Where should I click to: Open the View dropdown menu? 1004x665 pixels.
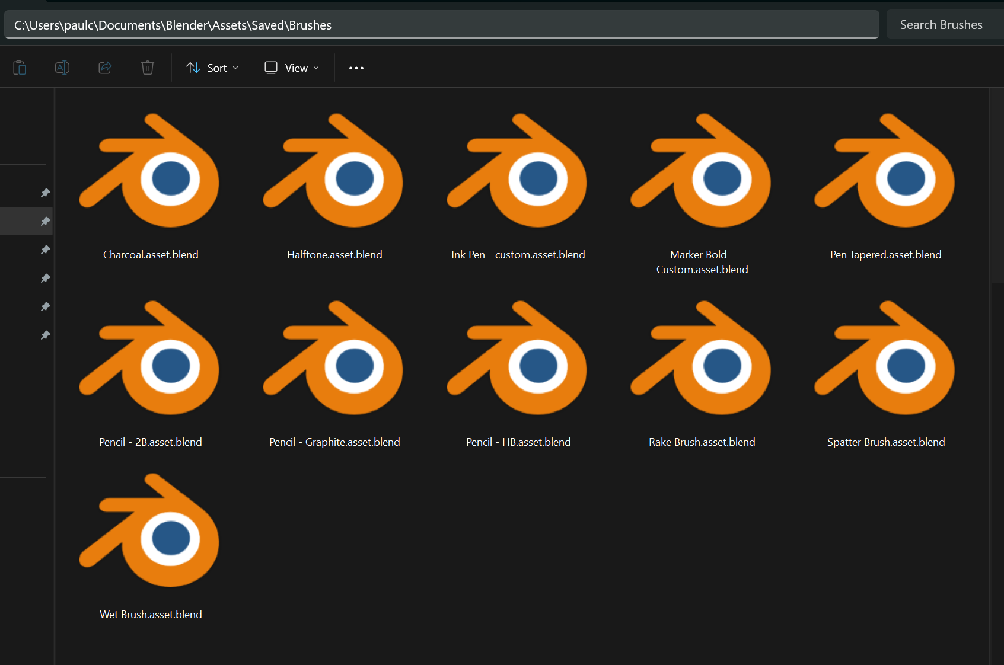pyautogui.click(x=292, y=68)
